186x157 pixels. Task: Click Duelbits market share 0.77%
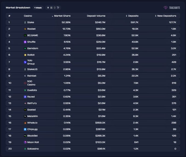[x=67, y=90]
